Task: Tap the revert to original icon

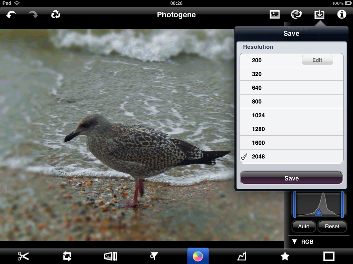Action: [x=55, y=15]
